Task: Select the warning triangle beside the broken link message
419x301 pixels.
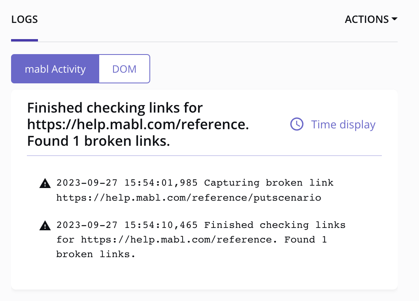Action: pyautogui.click(x=45, y=182)
